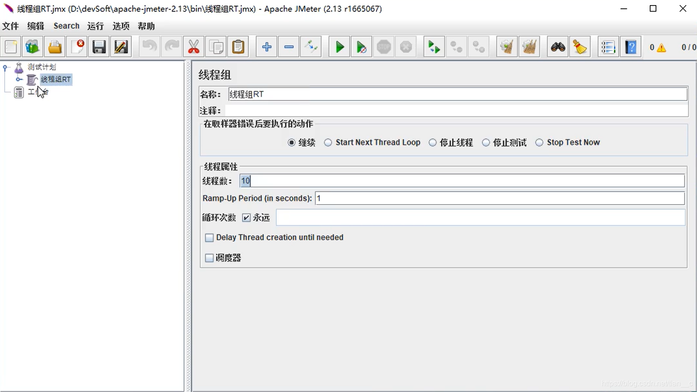Click the New test plan icon
This screenshot has width=697, height=392.
coord(11,47)
